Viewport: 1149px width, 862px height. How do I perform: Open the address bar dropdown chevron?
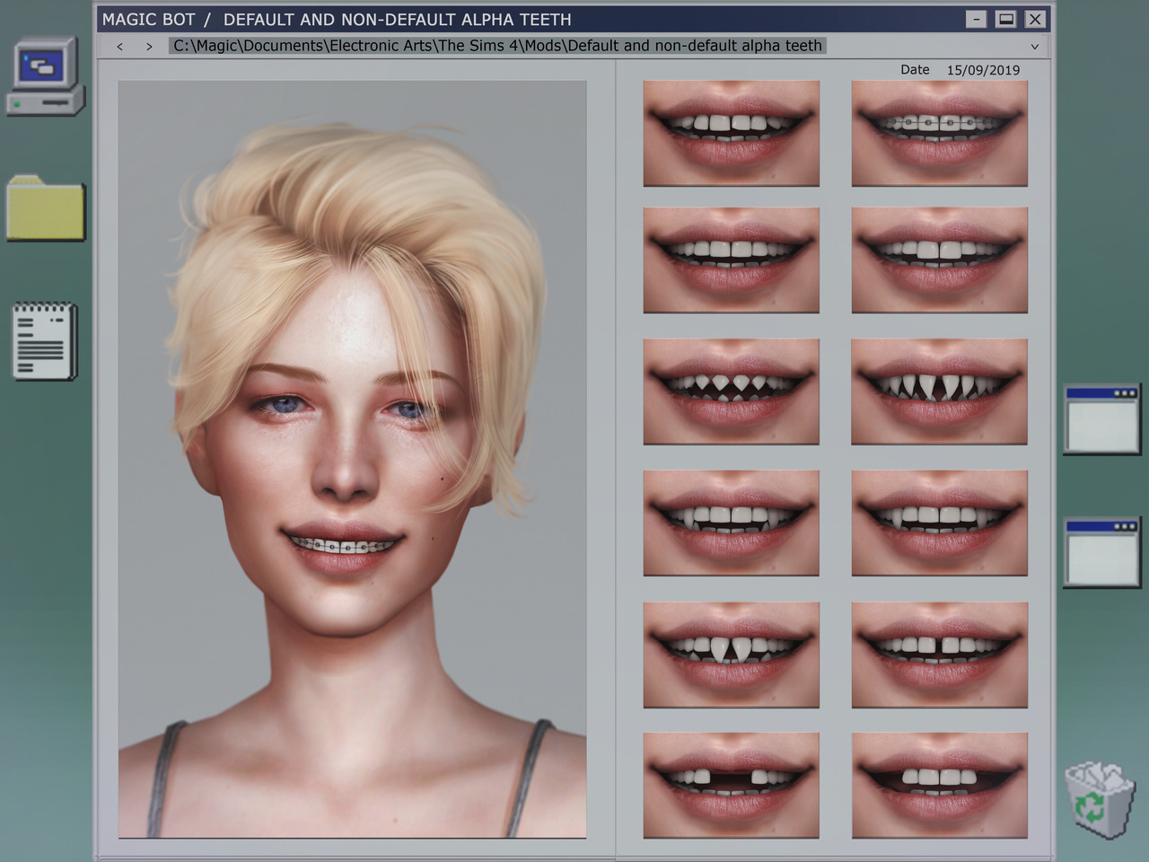pyautogui.click(x=1033, y=46)
